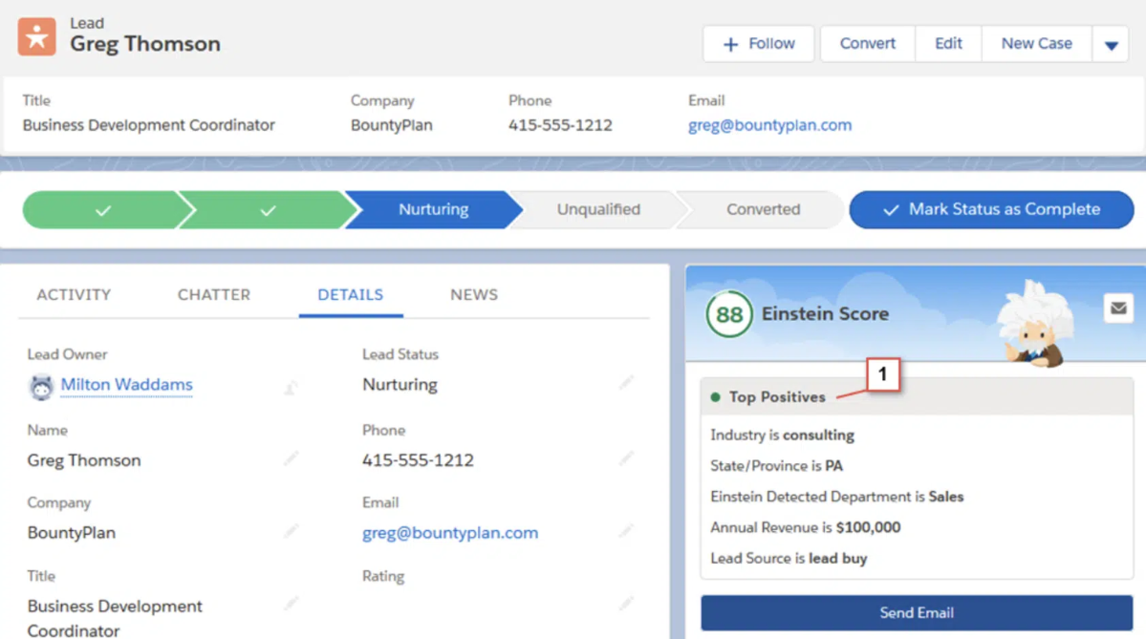Click Greg Thomson value under Name
Viewport: 1146px width, 639px height.
(x=84, y=460)
